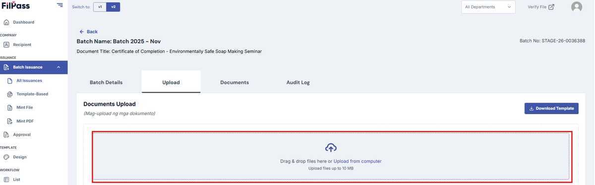The width and height of the screenshot is (595, 185).
Task: Click the Dashboard home icon
Action: pyautogui.click(x=6, y=22)
